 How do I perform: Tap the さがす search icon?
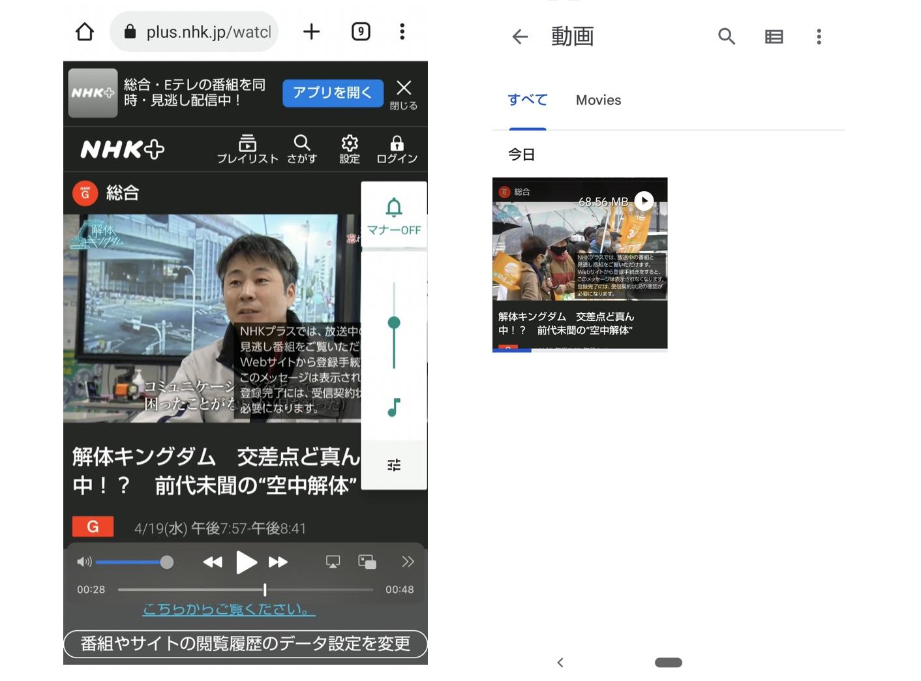[x=301, y=149]
